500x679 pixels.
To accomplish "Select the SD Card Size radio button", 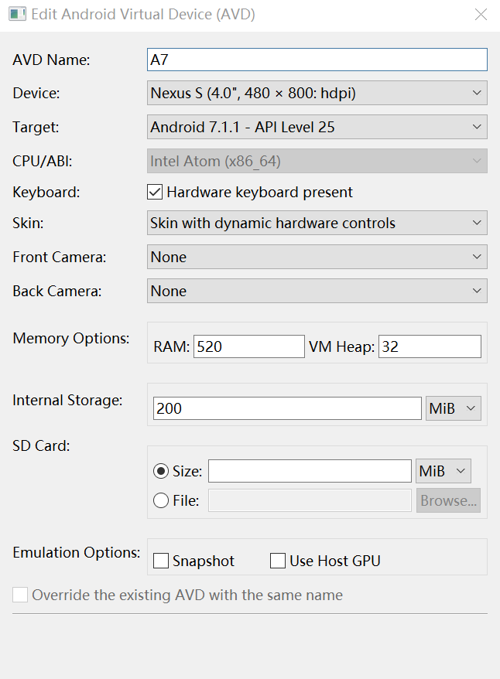I will tap(161, 471).
